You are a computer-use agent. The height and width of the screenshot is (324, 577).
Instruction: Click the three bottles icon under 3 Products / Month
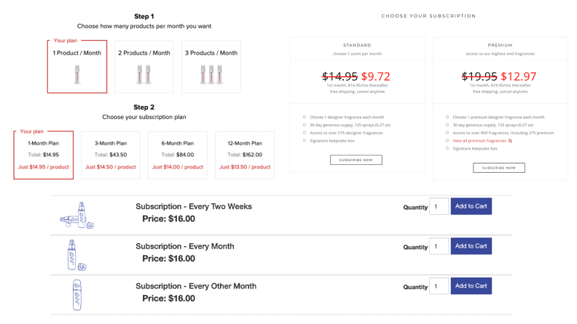click(x=211, y=75)
